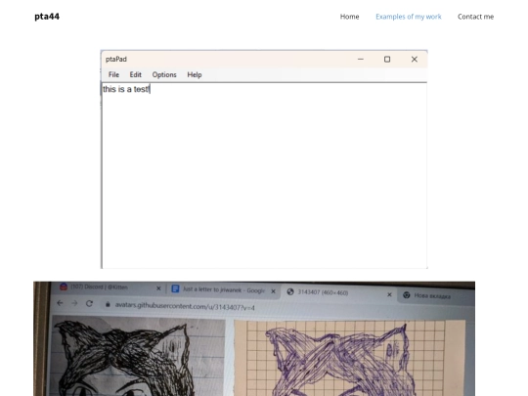Screen dimensions: 528x396
Task: Click the browser reload icon in photo
Action: [x=89, y=304]
